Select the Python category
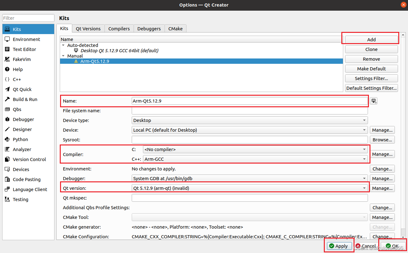The image size is (408, 253). [28, 139]
